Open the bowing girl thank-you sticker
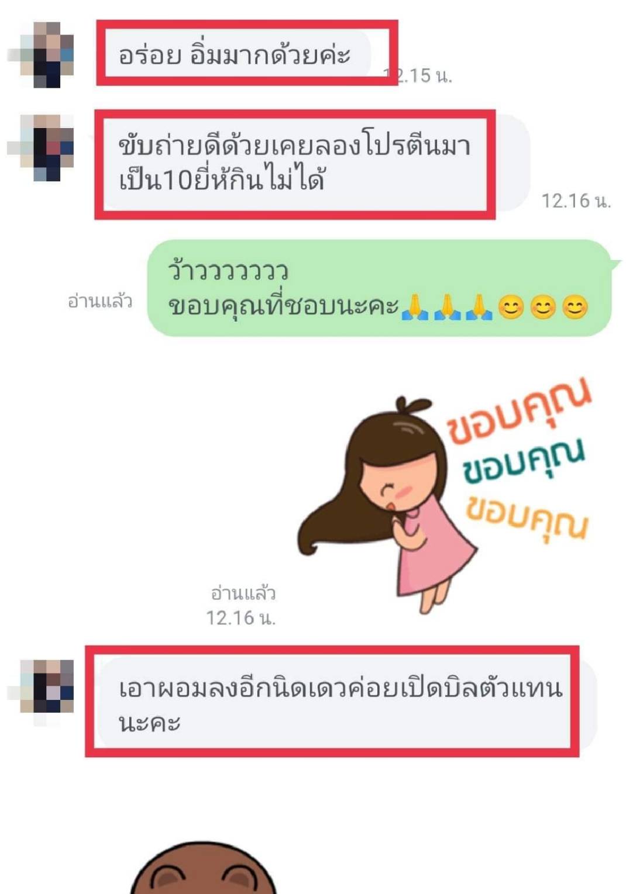 click(445, 496)
